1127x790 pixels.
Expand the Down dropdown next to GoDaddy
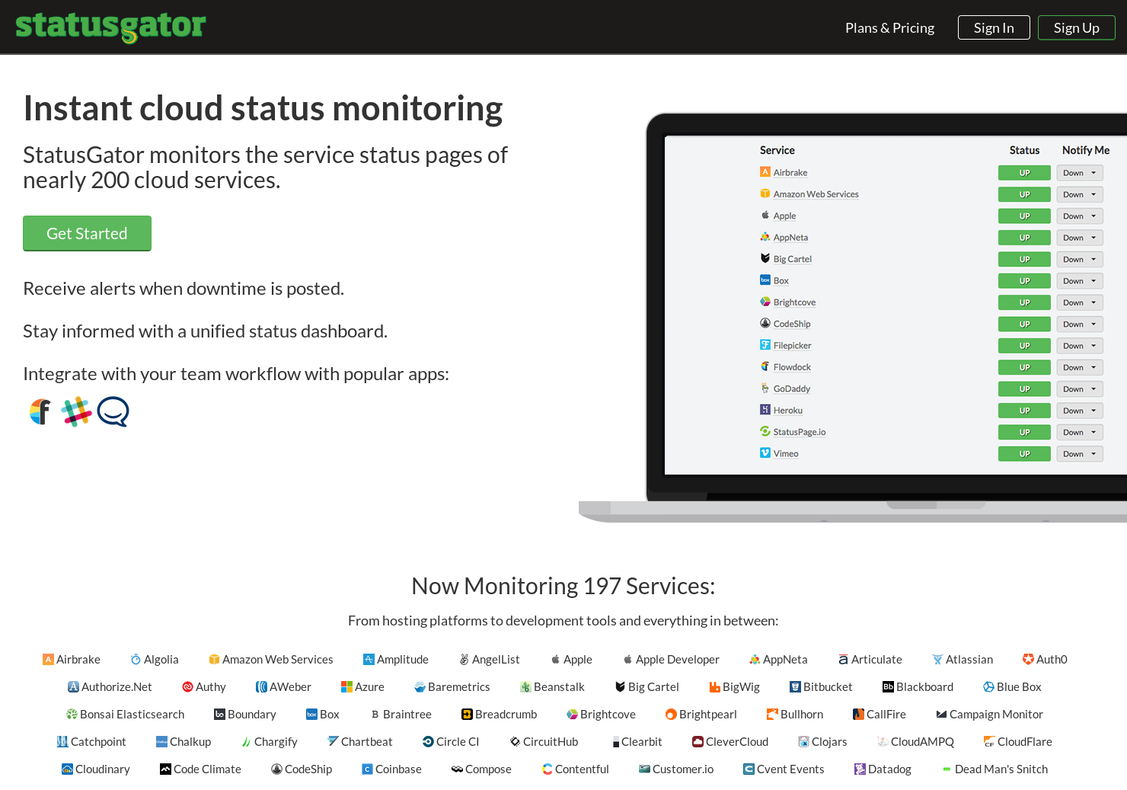click(x=1079, y=389)
